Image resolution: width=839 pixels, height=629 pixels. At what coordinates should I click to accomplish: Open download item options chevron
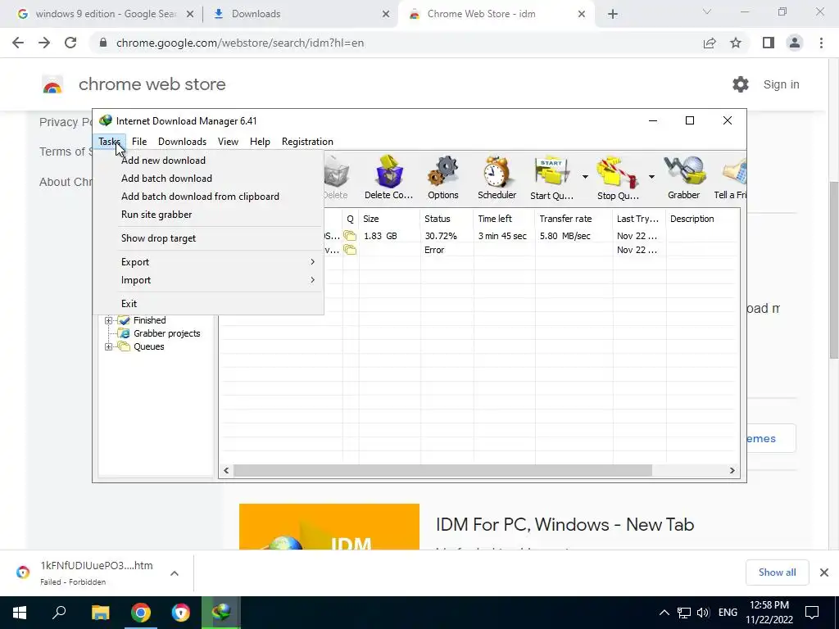pyautogui.click(x=175, y=573)
